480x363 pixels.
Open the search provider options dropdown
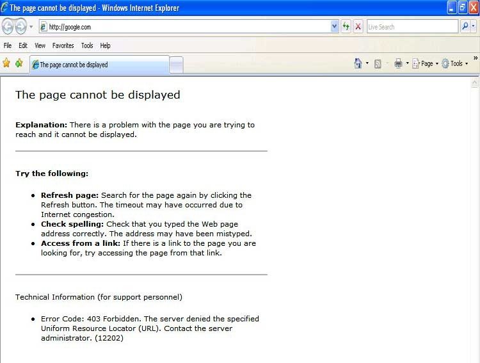(474, 26)
